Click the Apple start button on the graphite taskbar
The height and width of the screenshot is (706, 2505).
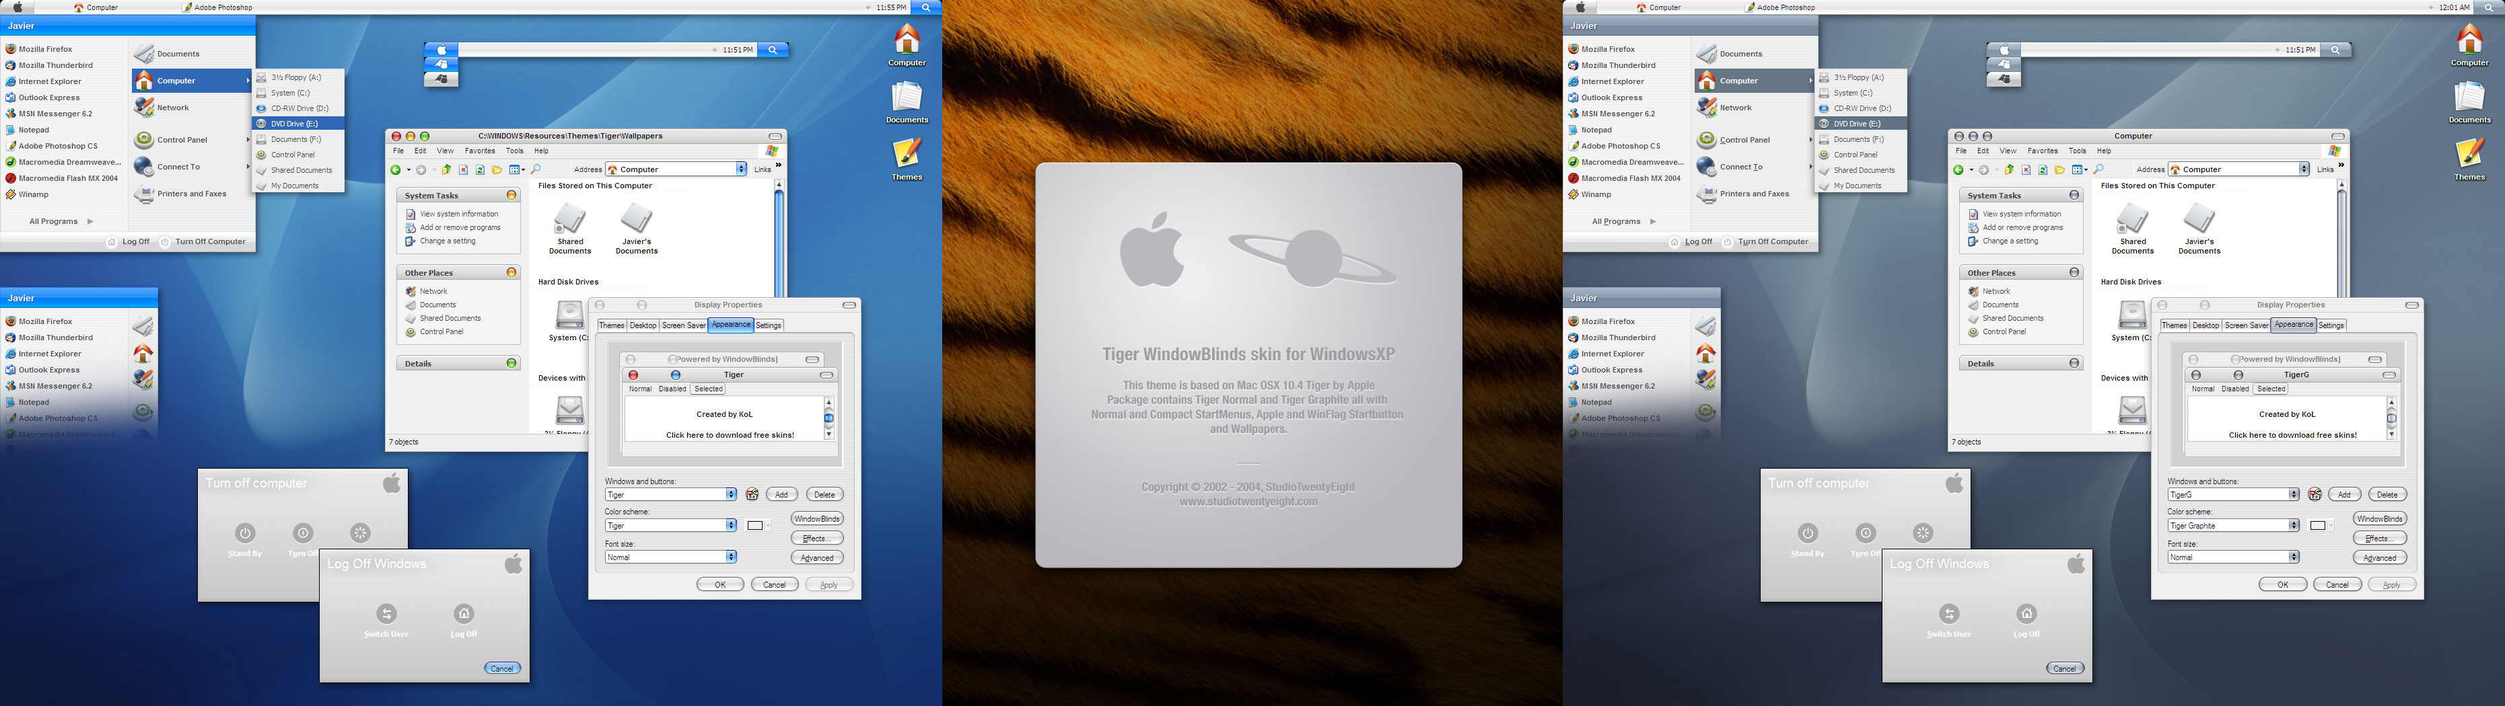pos(1581,7)
